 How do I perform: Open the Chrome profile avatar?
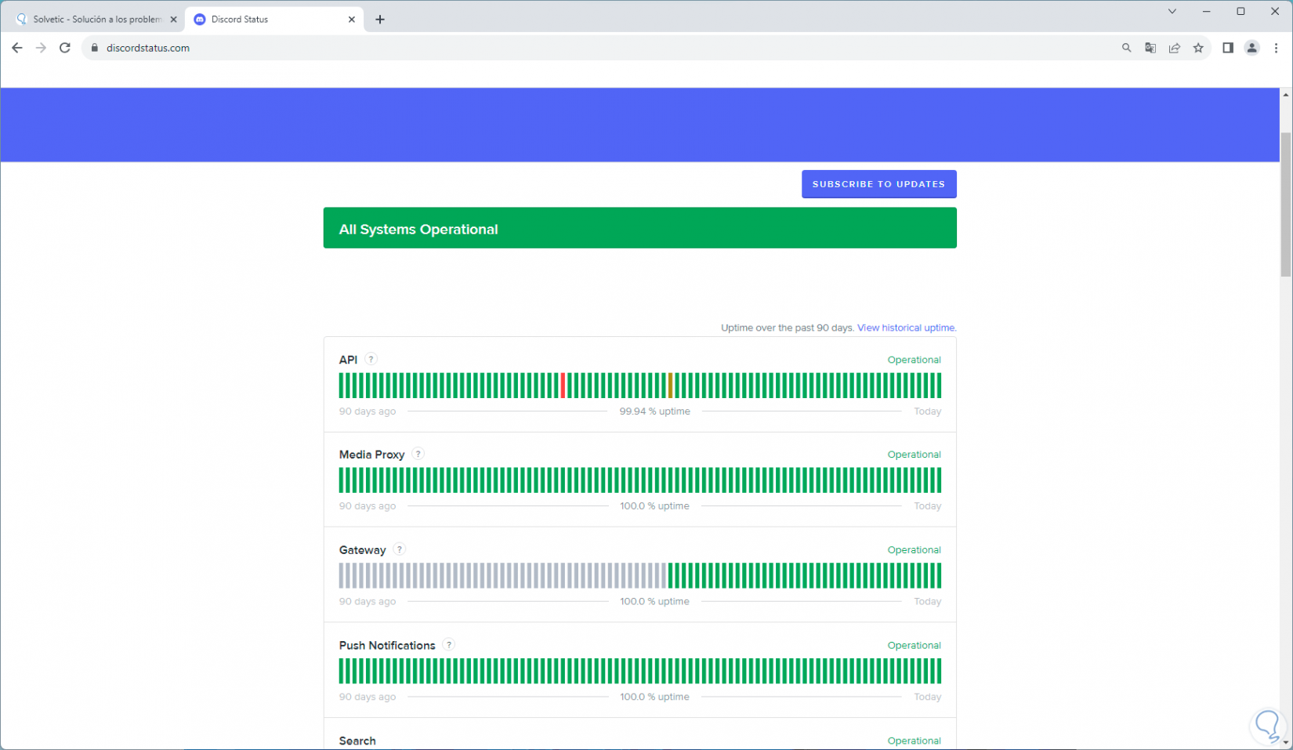point(1252,48)
